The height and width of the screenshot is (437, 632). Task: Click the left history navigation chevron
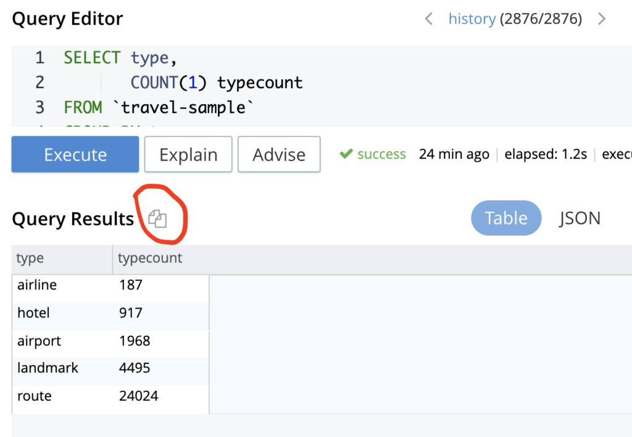point(428,19)
